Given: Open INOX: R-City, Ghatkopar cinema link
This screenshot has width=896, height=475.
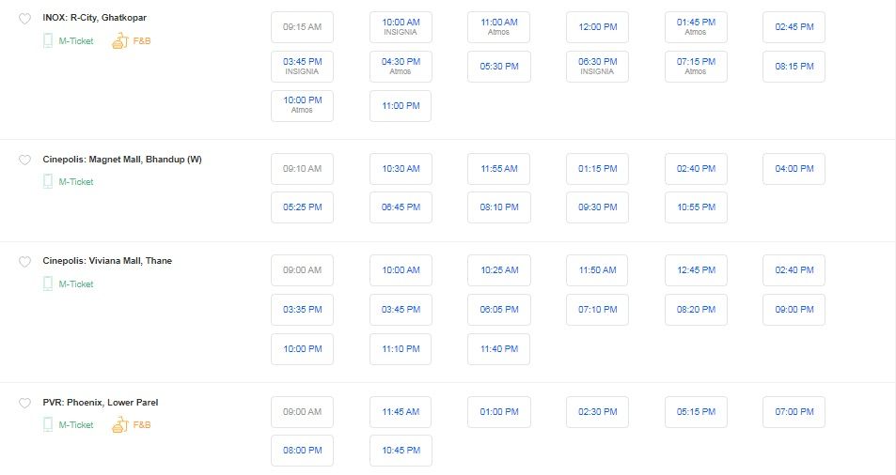Looking at the screenshot, I should (x=94, y=18).
